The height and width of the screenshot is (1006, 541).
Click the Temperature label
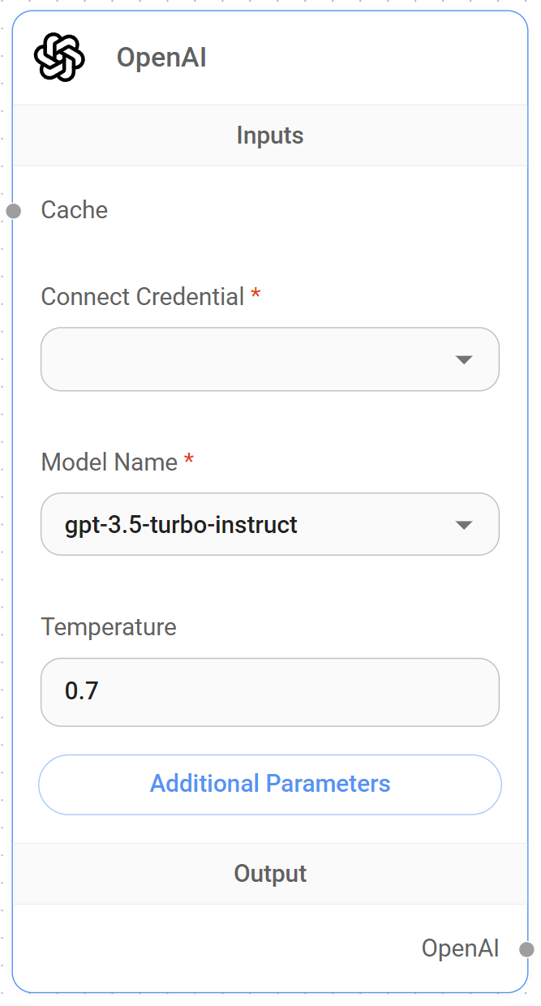pyautogui.click(x=109, y=626)
